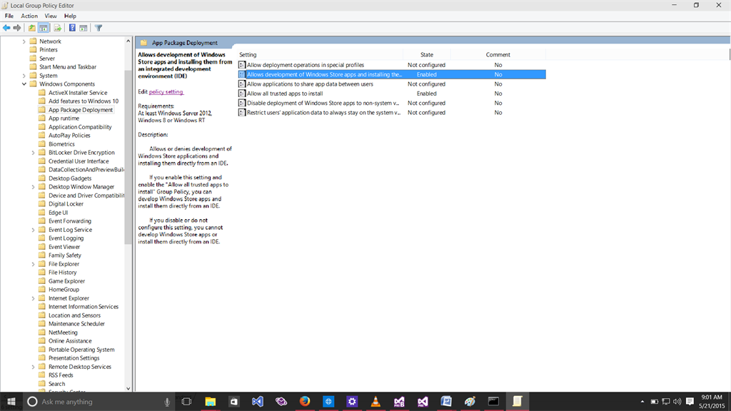Sort by the Setting column header
This screenshot has width=731, height=411.
coord(319,54)
